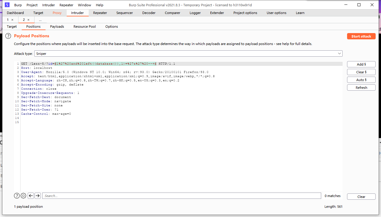
Task: Click the Sec-Fetch-Site header line
Action: click(42, 106)
